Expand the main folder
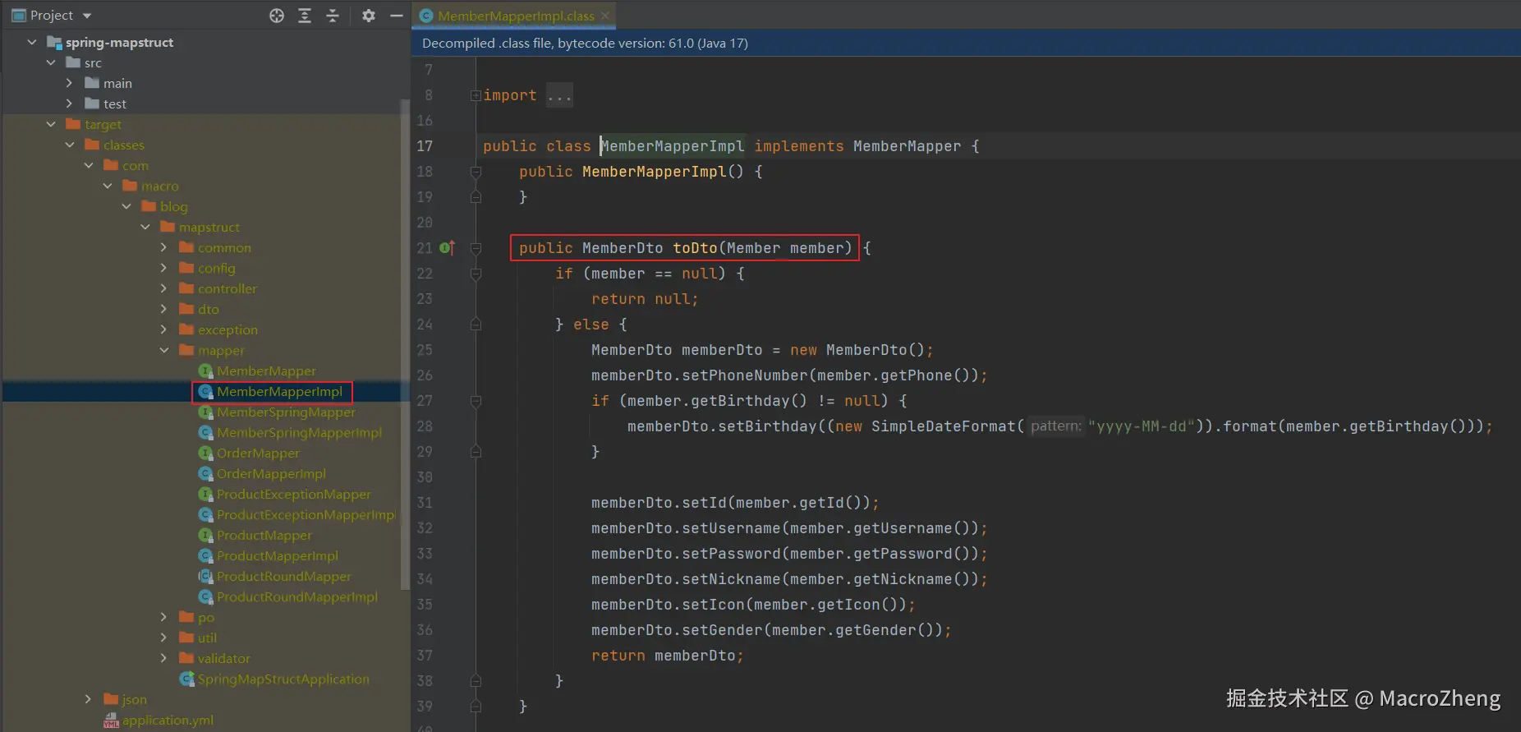 [70, 83]
